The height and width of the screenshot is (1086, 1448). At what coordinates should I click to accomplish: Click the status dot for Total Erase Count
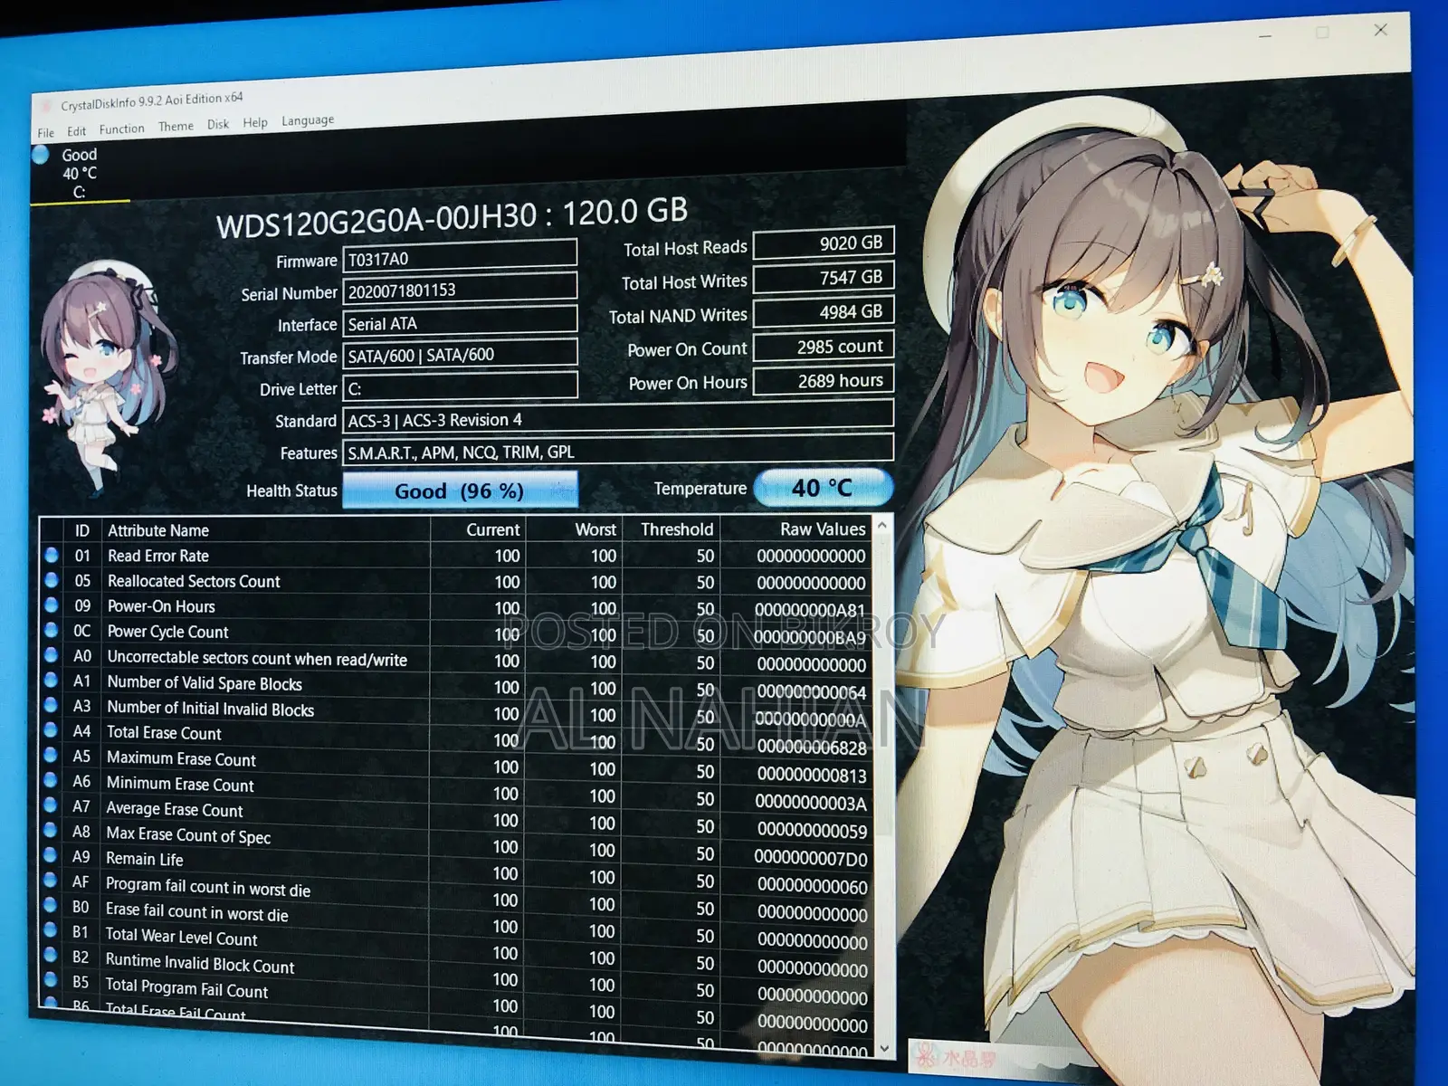point(52,730)
